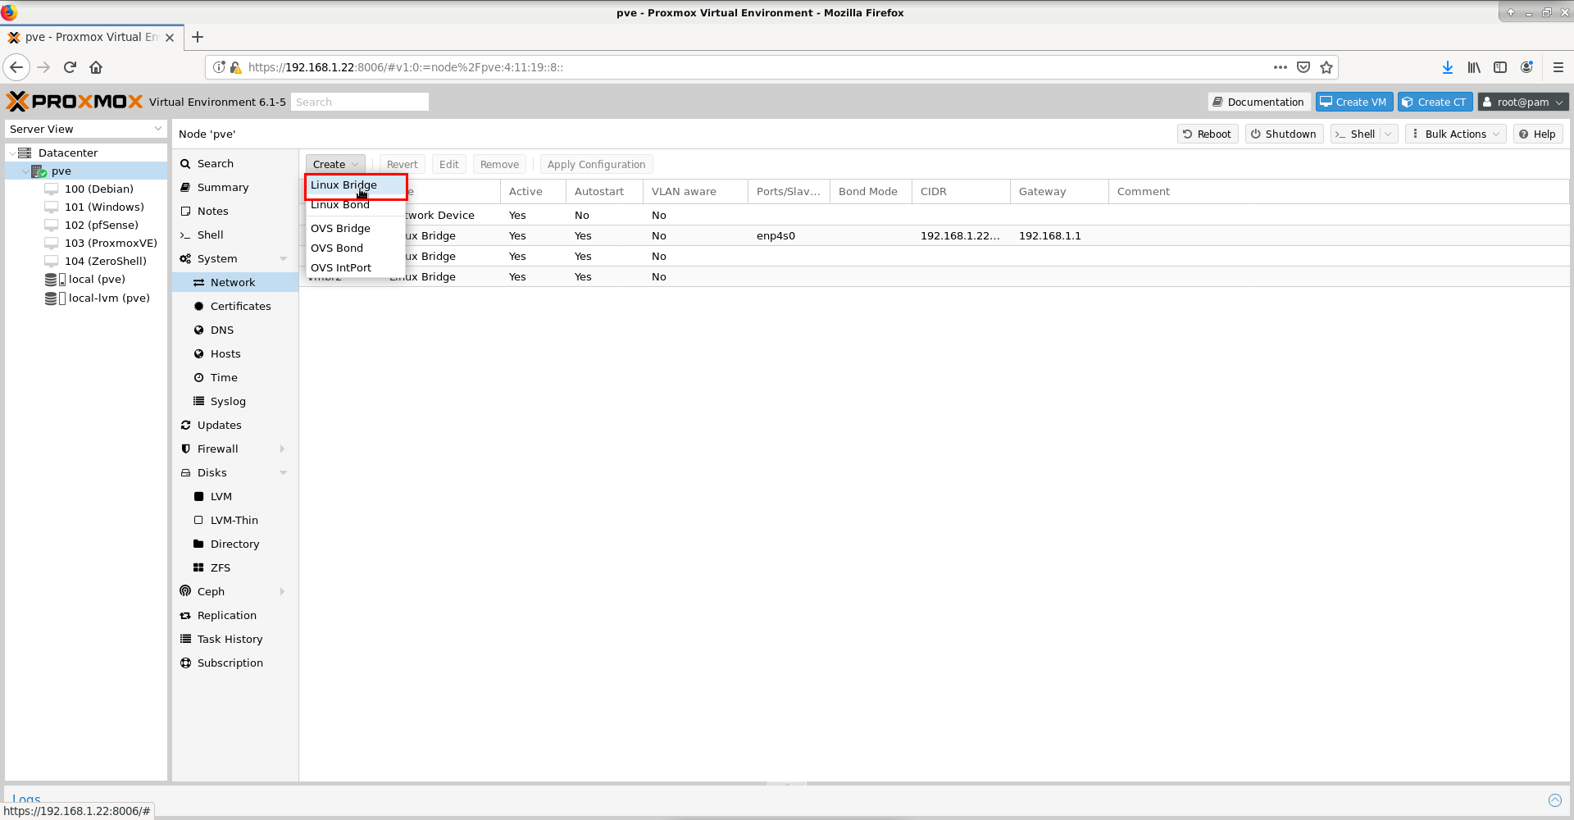Viewport: 1574px width, 820px height.
Task: Click the LVM-Thin icon
Action: (198, 521)
